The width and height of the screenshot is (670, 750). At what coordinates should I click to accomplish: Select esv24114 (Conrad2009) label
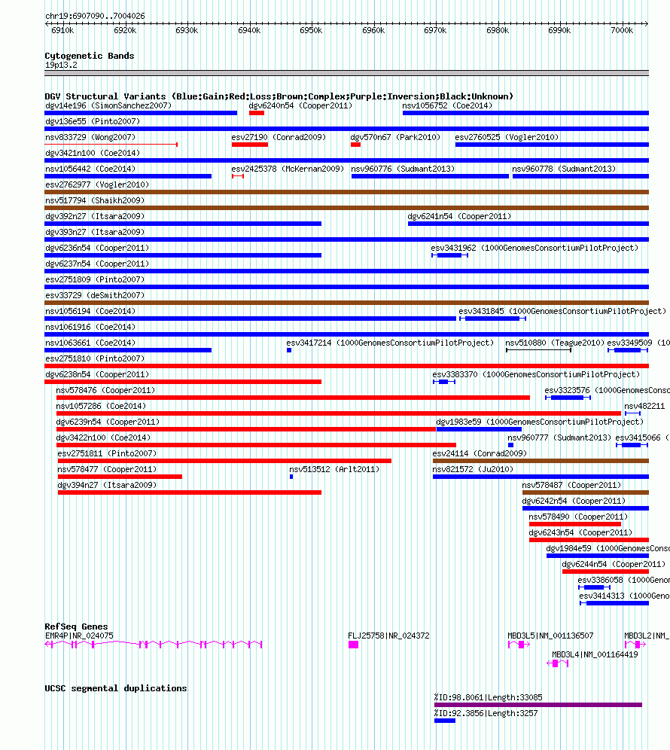[x=480, y=453]
